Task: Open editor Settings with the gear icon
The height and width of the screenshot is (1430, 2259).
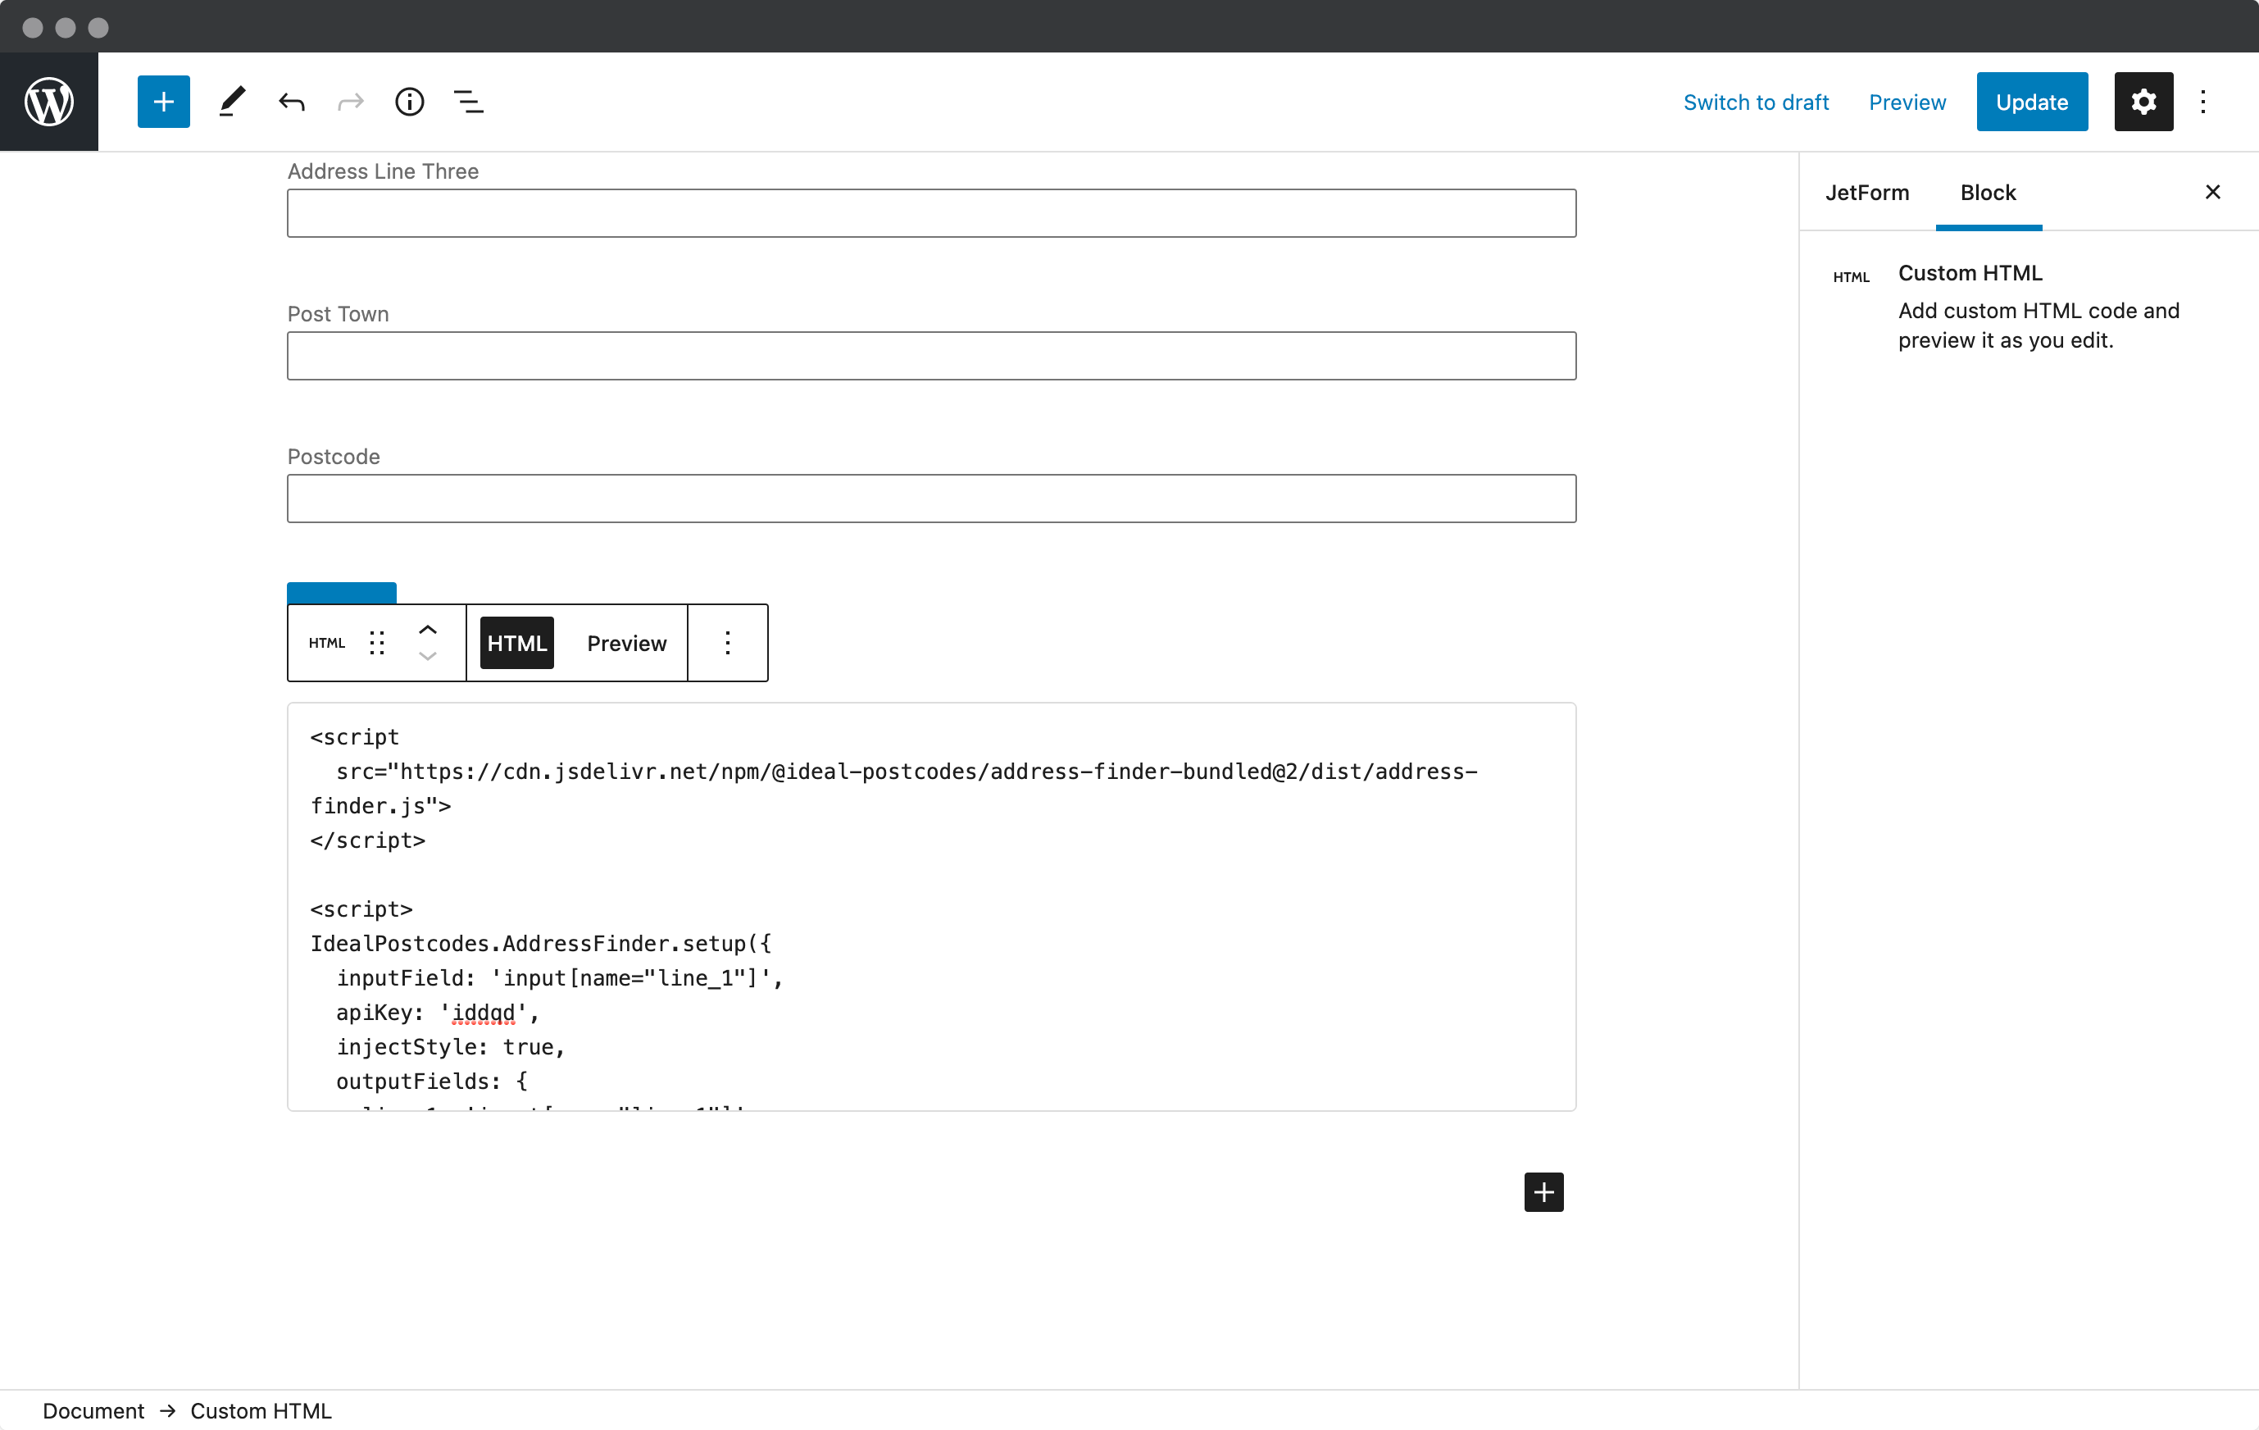Action: (x=2143, y=102)
